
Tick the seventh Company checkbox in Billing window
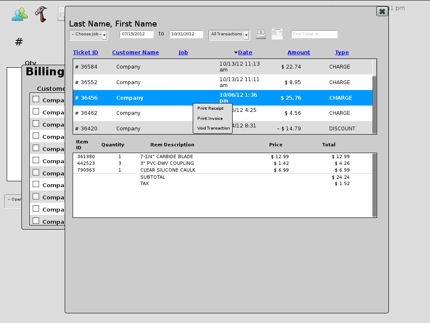pyautogui.click(x=36, y=172)
